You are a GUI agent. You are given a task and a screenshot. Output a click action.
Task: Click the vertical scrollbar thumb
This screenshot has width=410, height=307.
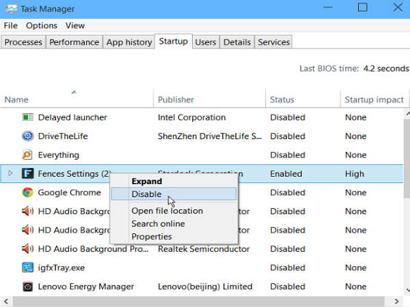point(407,158)
